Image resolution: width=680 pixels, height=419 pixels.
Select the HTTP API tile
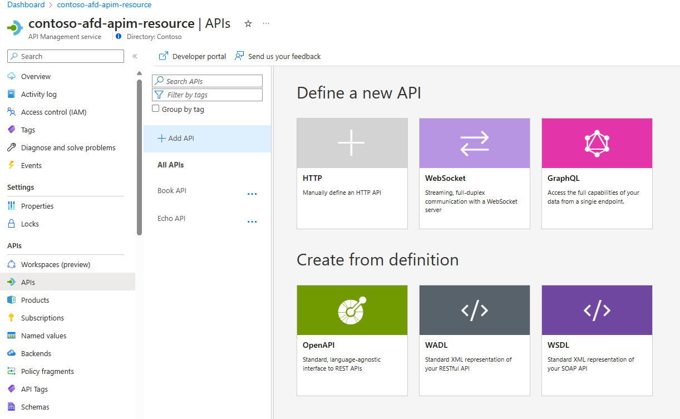tap(352, 172)
